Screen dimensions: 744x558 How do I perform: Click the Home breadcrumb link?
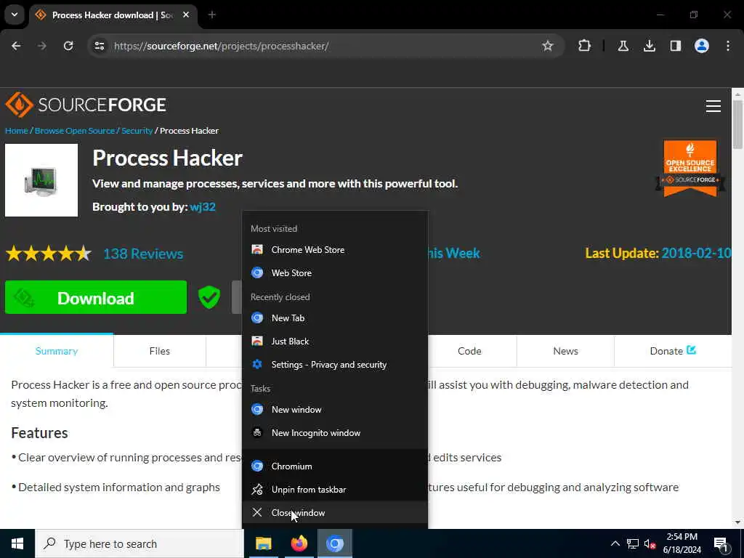[x=17, y=131]
